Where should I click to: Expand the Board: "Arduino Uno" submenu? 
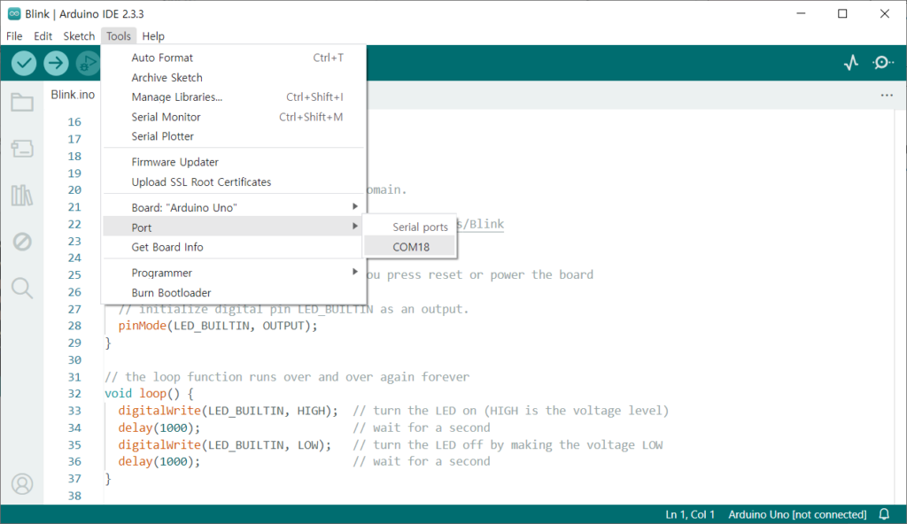point(234,207)
